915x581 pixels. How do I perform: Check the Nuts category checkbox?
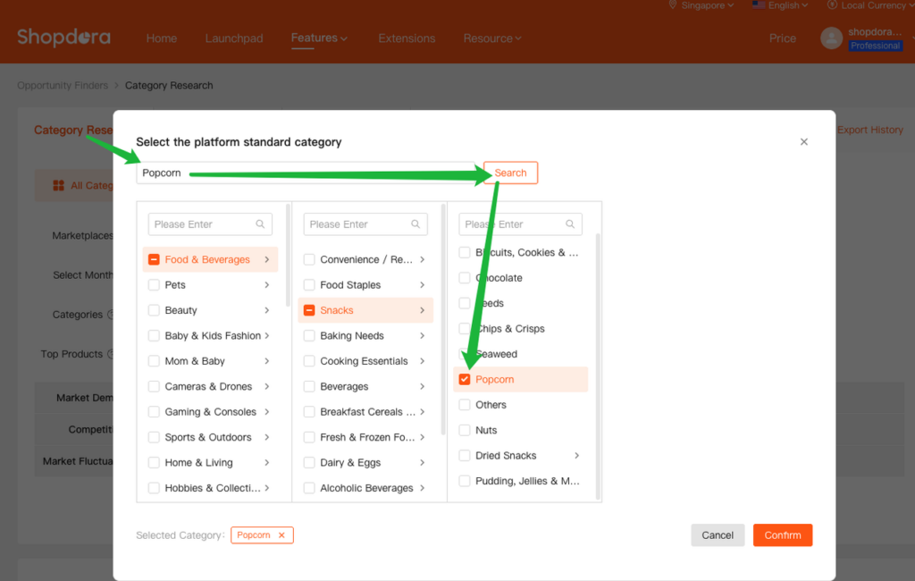click(x=465, y=431)
